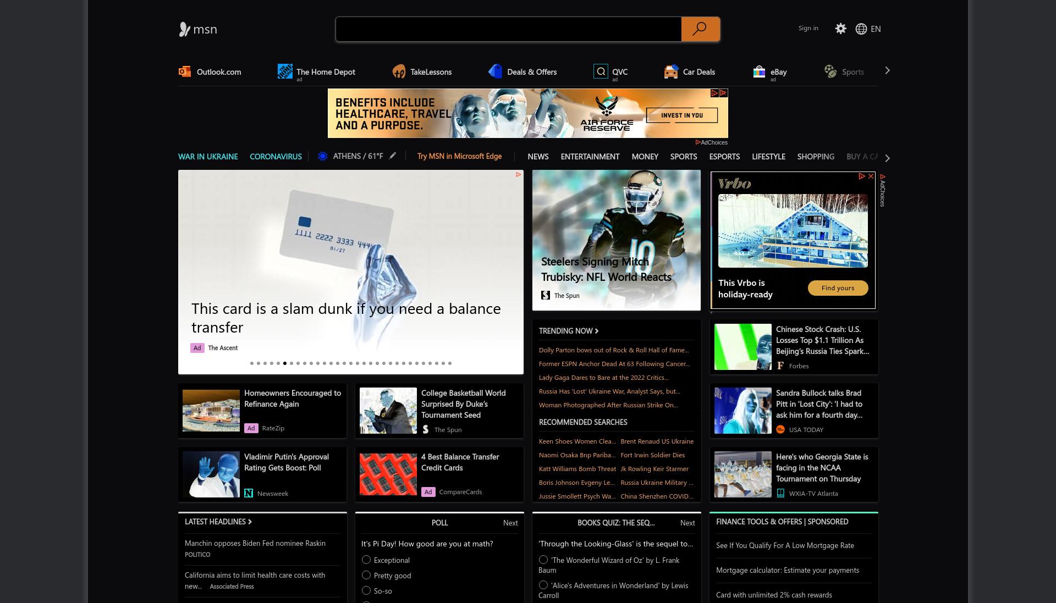Viewport: 1056px width, 603px height.
Task: Open Naomi Osaka Bnp Pariba recommended search
Action: coord(577,455)
